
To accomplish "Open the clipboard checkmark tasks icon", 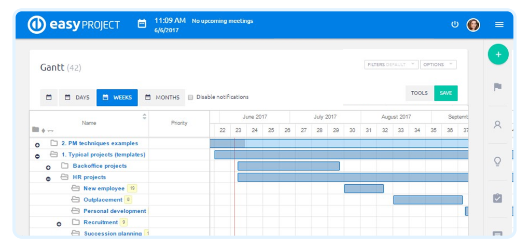I will (x=497, y=198).
